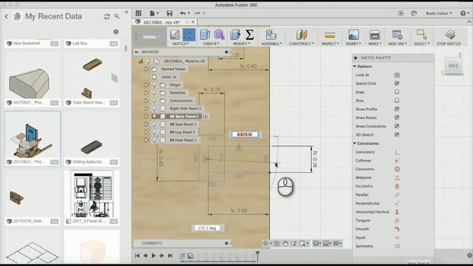
Task: Collapse the Options section in Sketch Palette
Action: (x=355, y=66)
